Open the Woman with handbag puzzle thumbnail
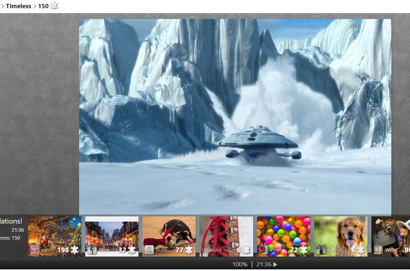 [x=391, y=236]
